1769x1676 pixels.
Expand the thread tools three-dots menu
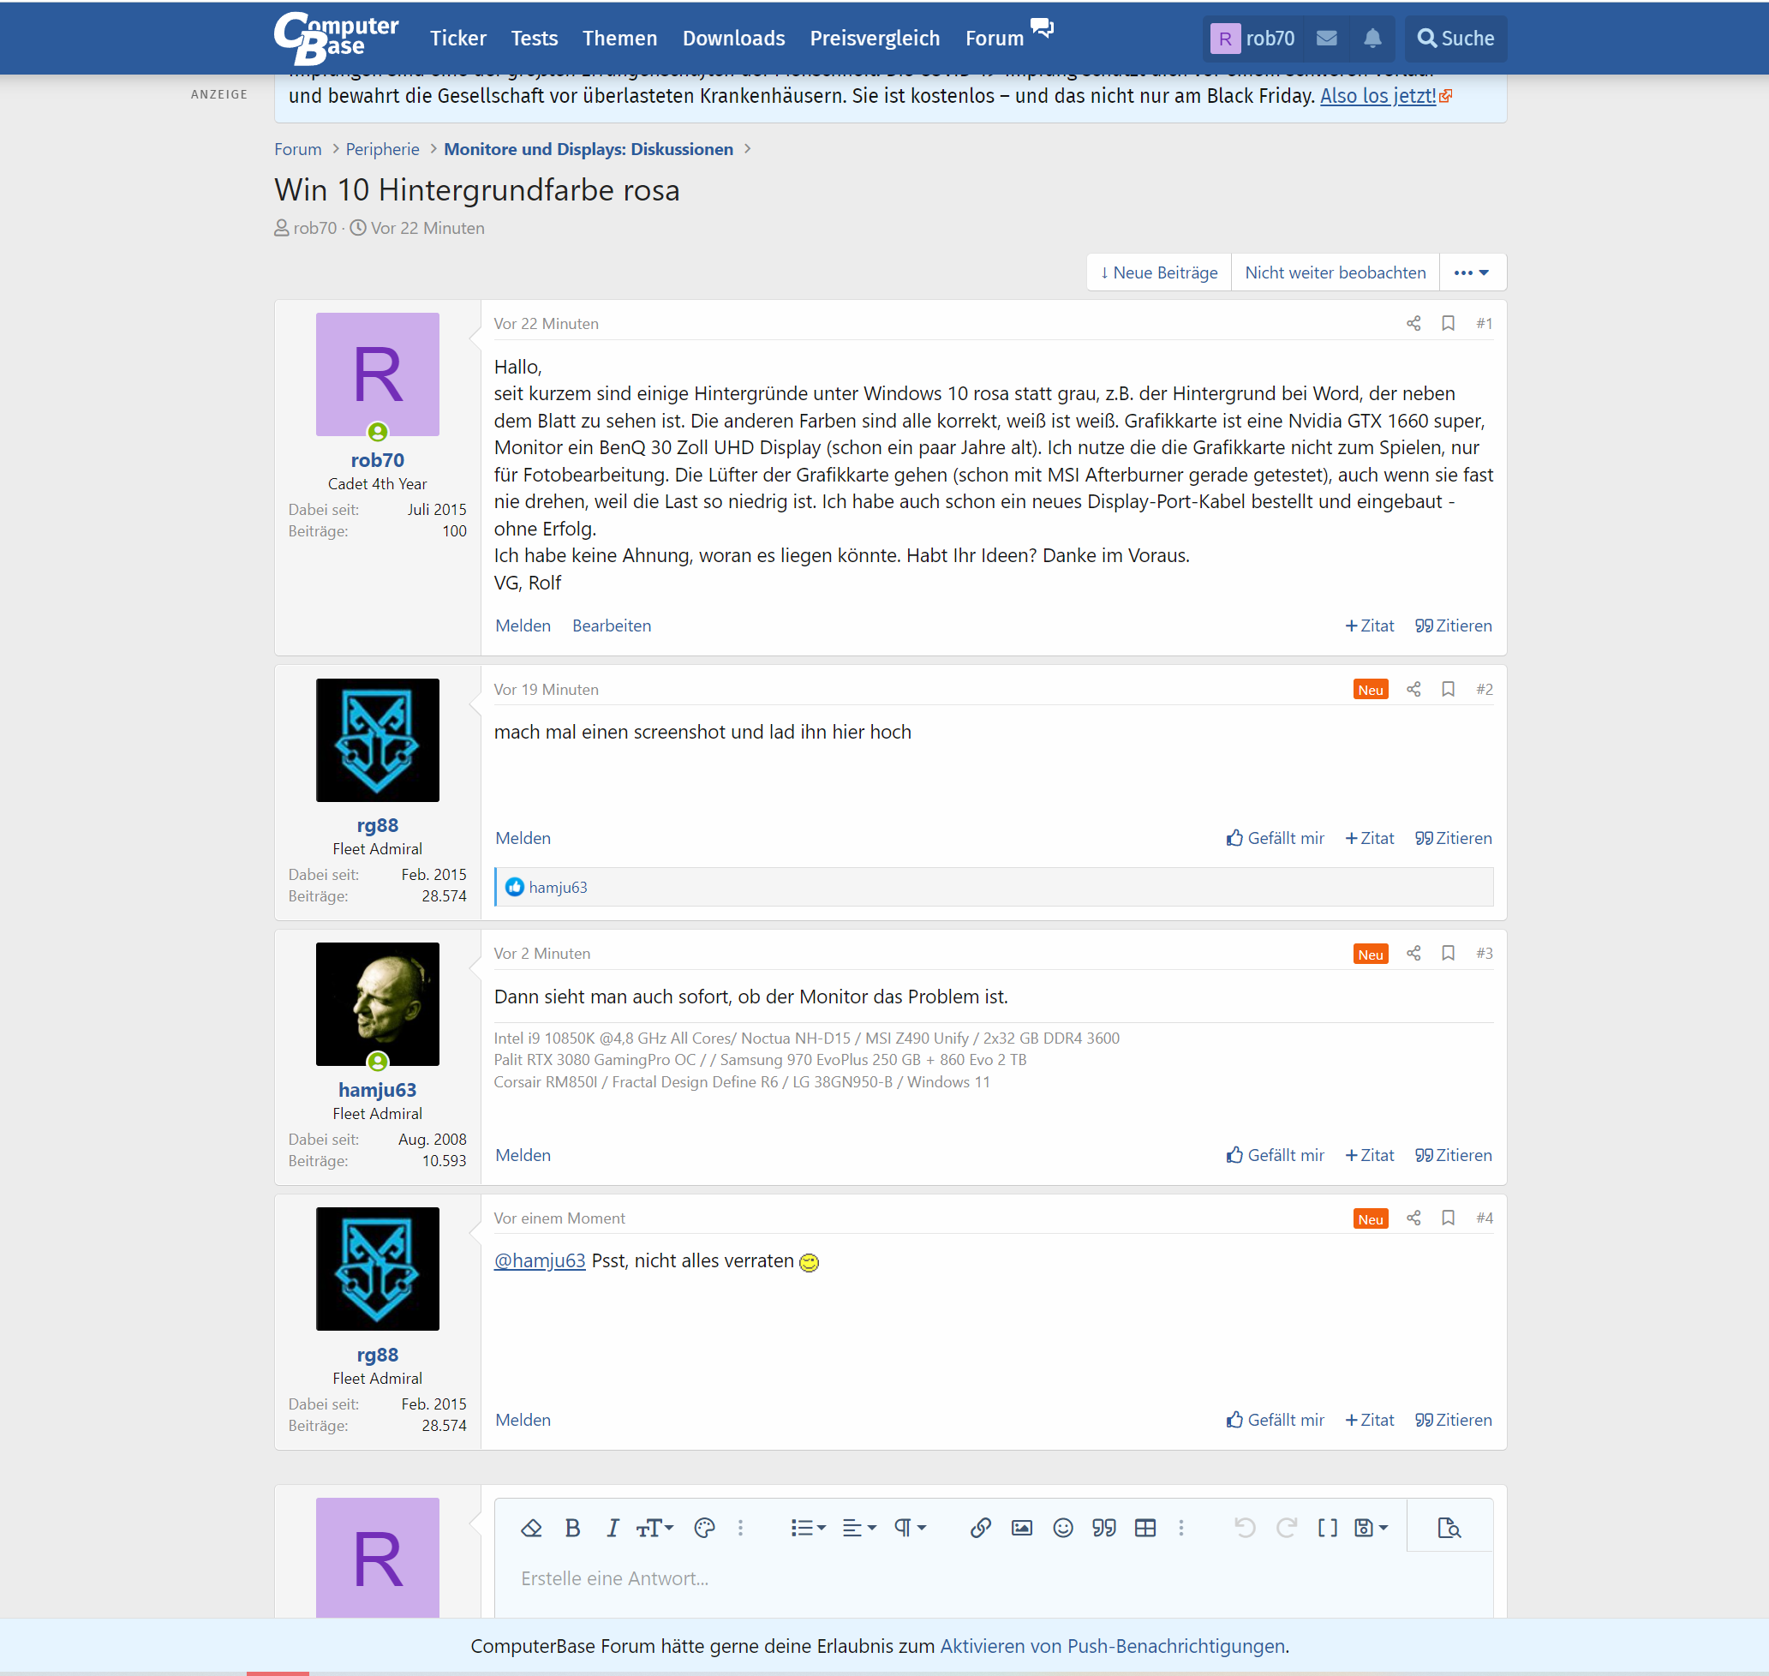coord(1472,272)
